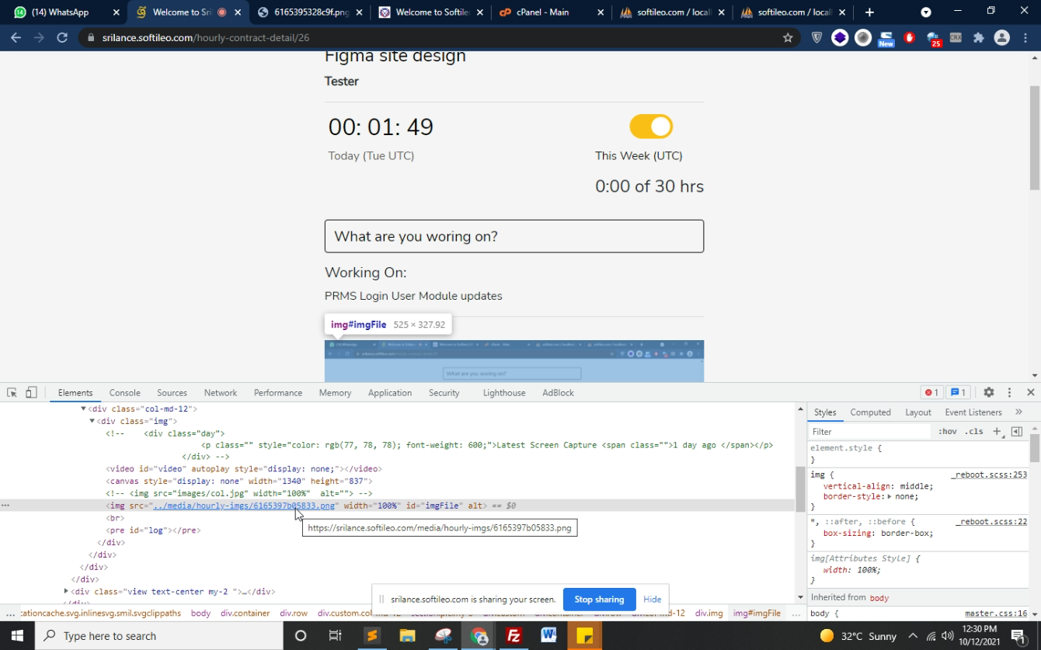Toggle the .cls element classes panel
The image size is (1041, 650).
point(973,432)
